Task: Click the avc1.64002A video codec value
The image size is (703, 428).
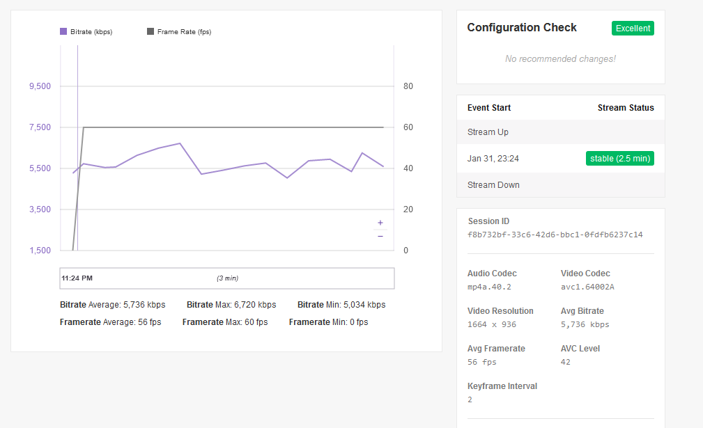Action: (x=587, y=287)
